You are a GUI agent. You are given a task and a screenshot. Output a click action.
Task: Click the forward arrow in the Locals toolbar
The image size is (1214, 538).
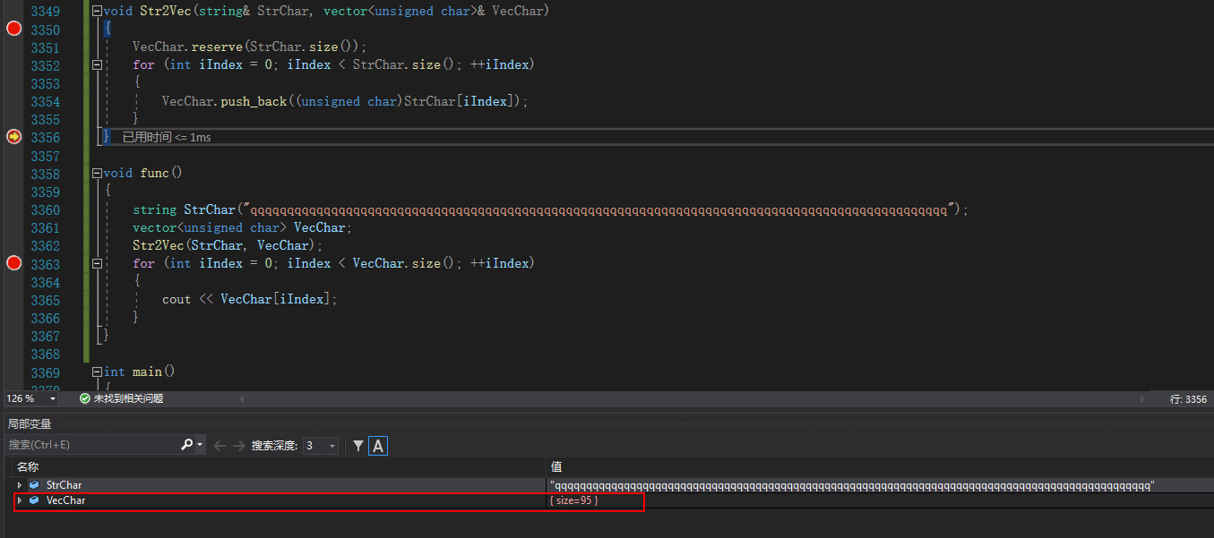click(238, 445)
